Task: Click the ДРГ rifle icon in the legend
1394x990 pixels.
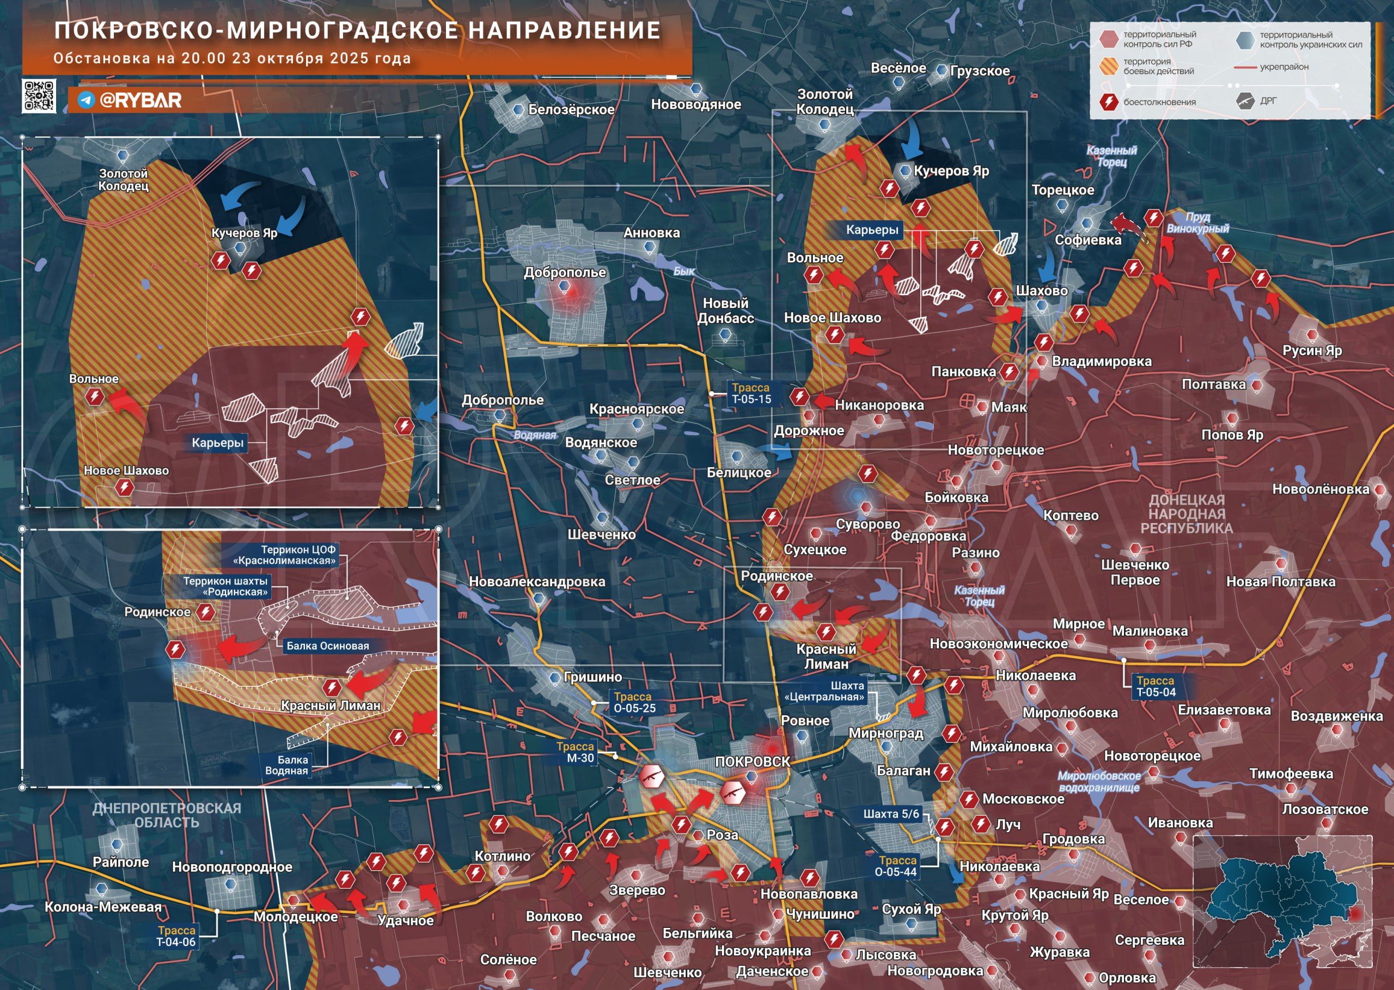Action: [1245, 101]
